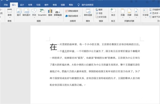Open 我的加载项 my add-ins
Viewport: 160px width, 104px height.
tap(72, 16)
